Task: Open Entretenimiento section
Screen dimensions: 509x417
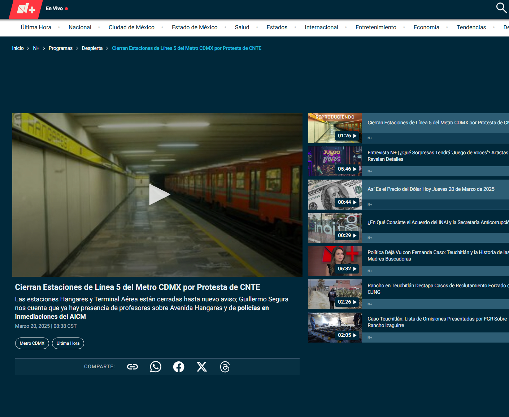Action: pyautogui.click(x=376, y=27)
